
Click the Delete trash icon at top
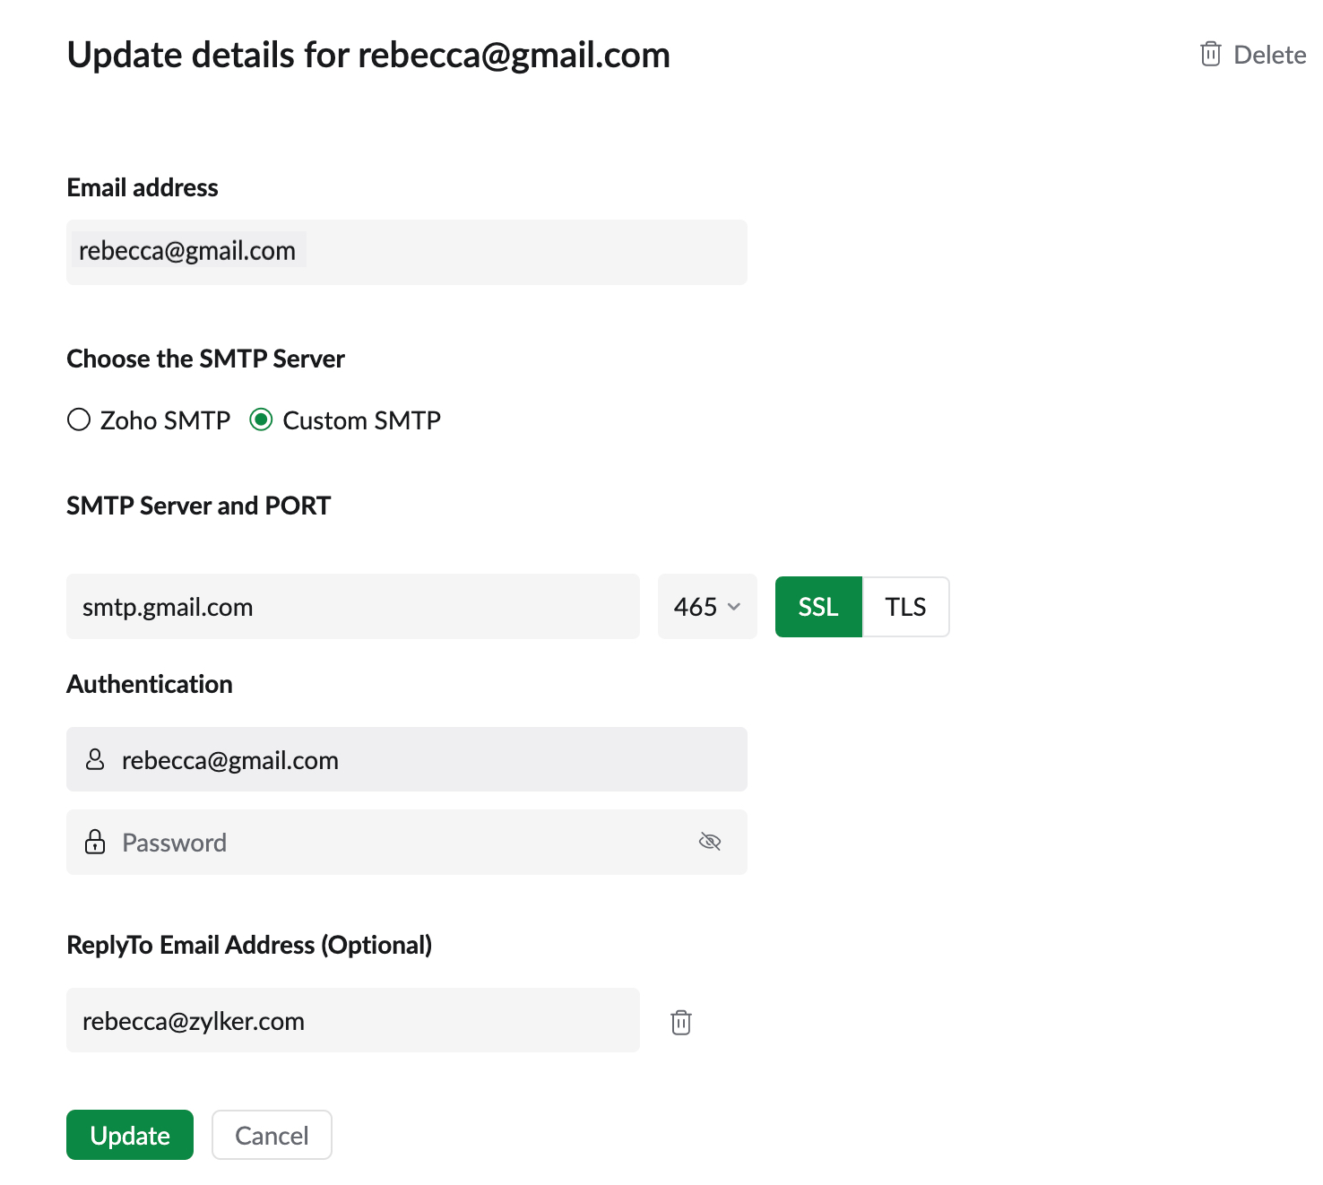point(1210,54)
